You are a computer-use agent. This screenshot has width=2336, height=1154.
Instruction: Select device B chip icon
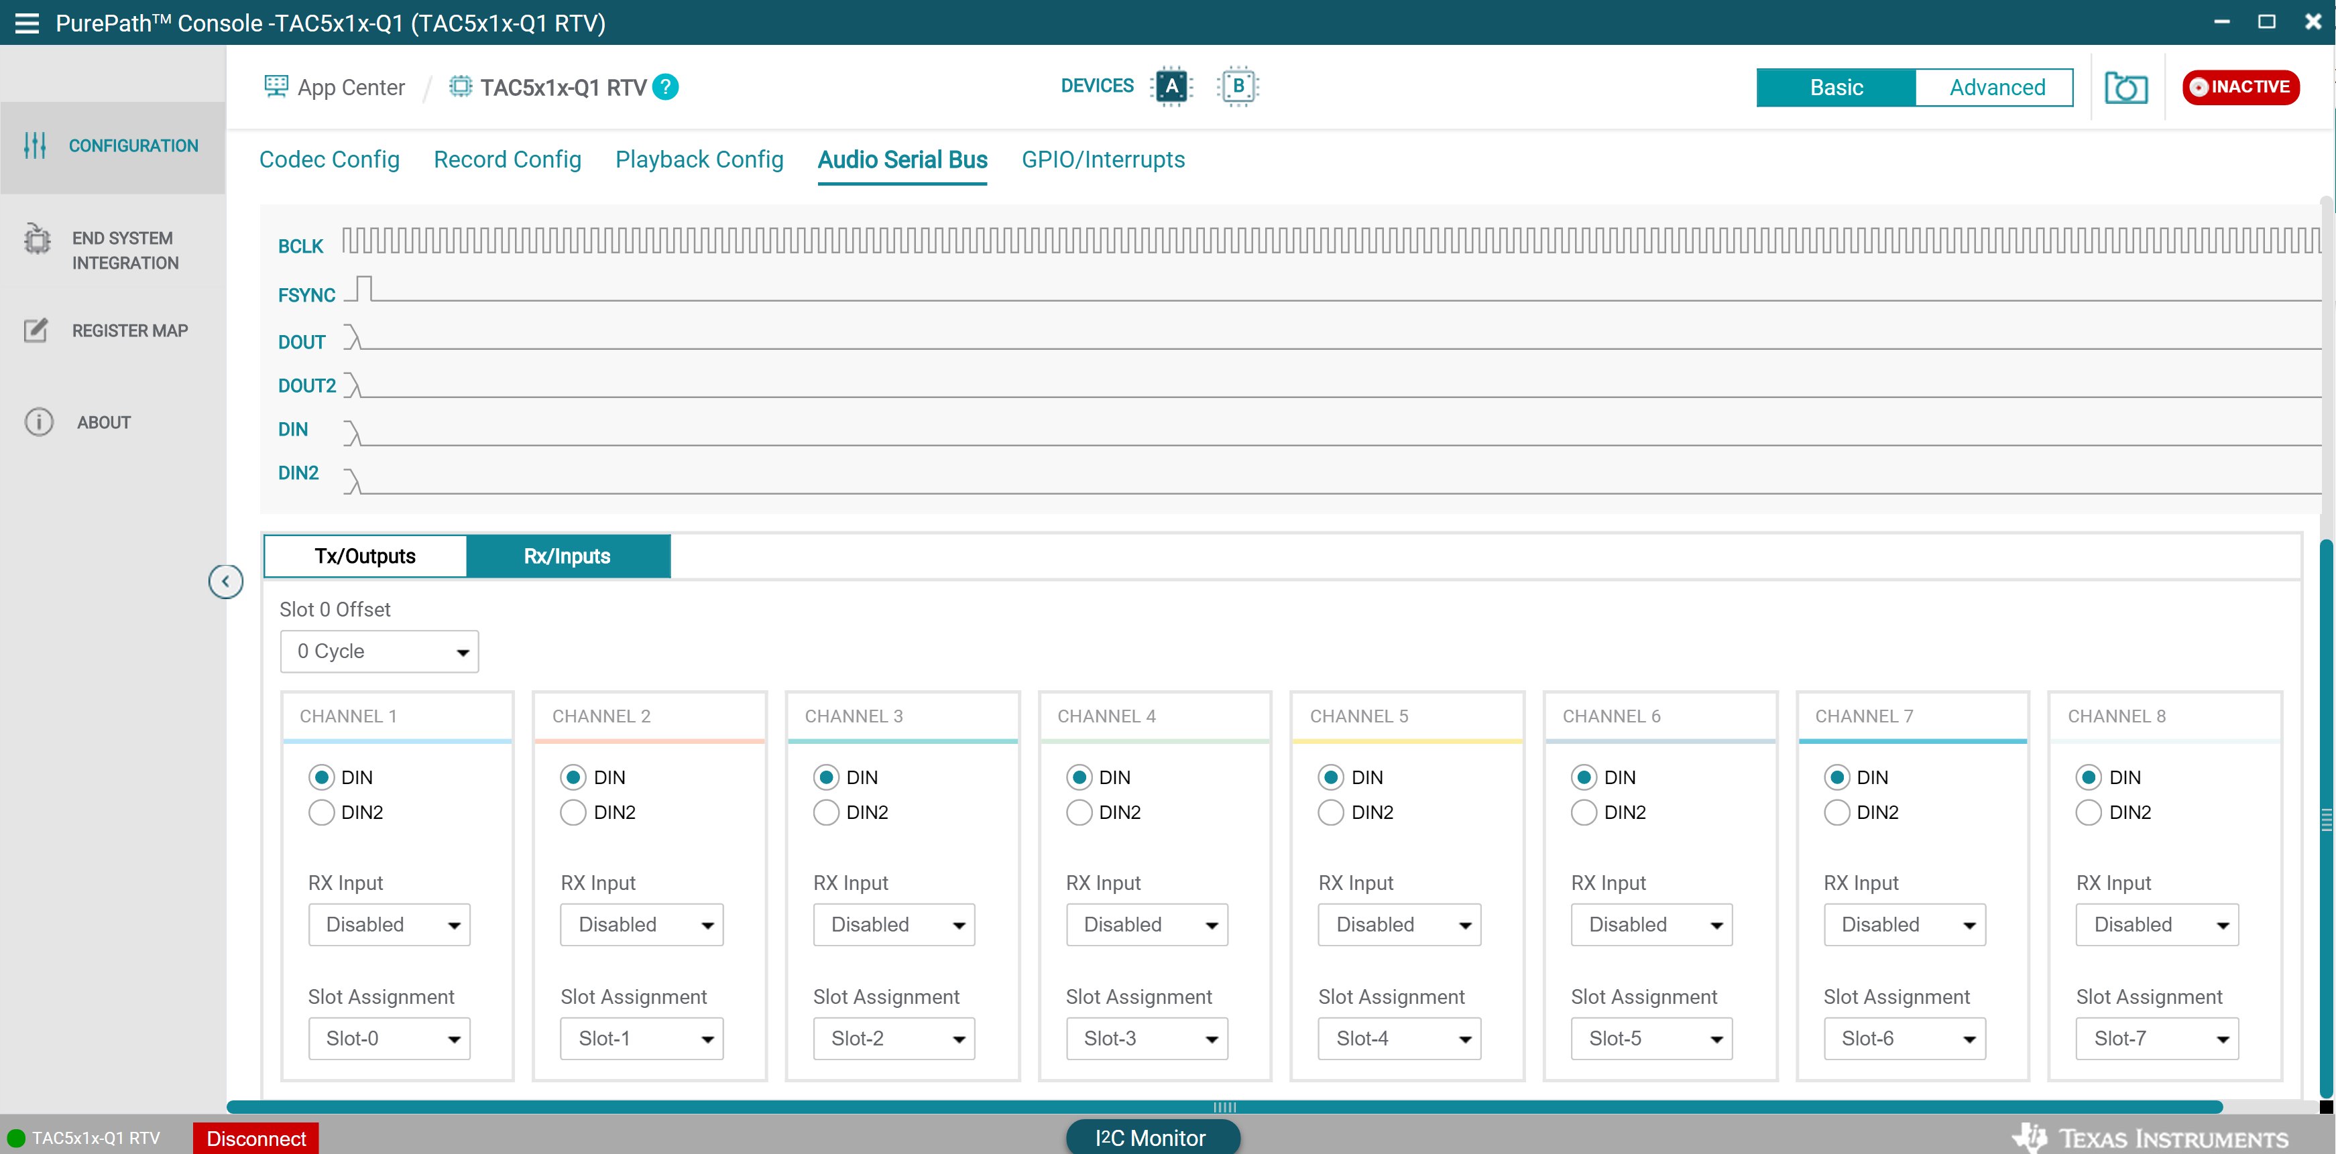(1238, 86)
